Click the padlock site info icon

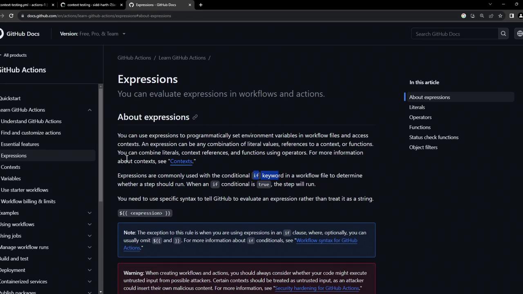pos(22,16)
